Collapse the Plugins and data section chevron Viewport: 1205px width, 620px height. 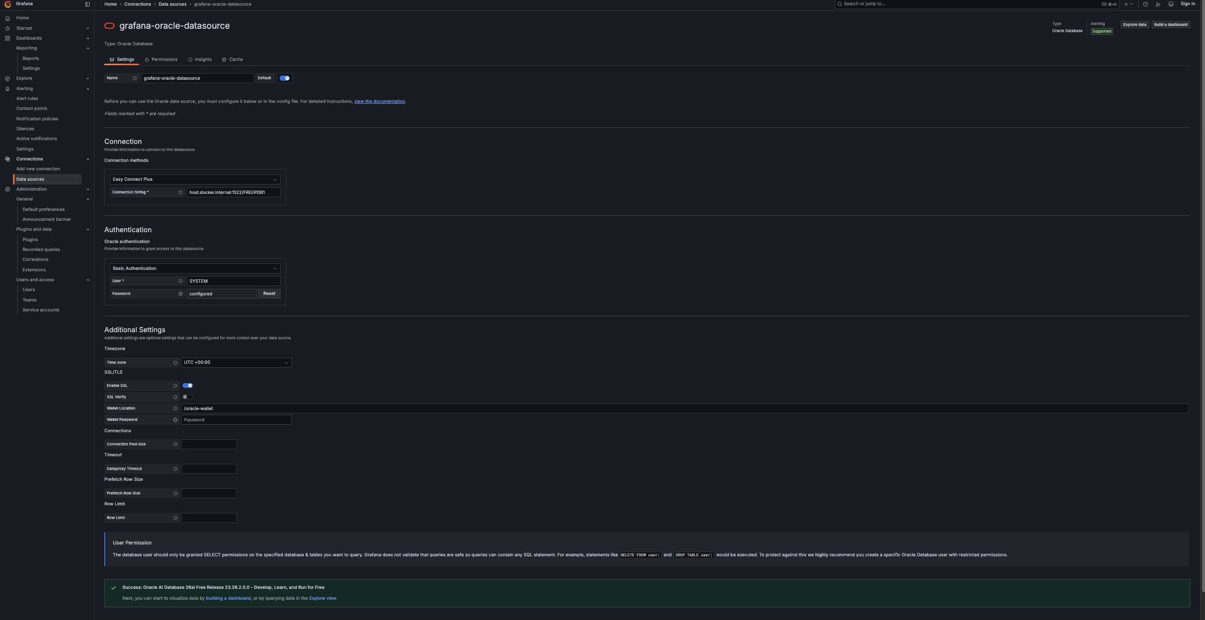click(88, 229)
